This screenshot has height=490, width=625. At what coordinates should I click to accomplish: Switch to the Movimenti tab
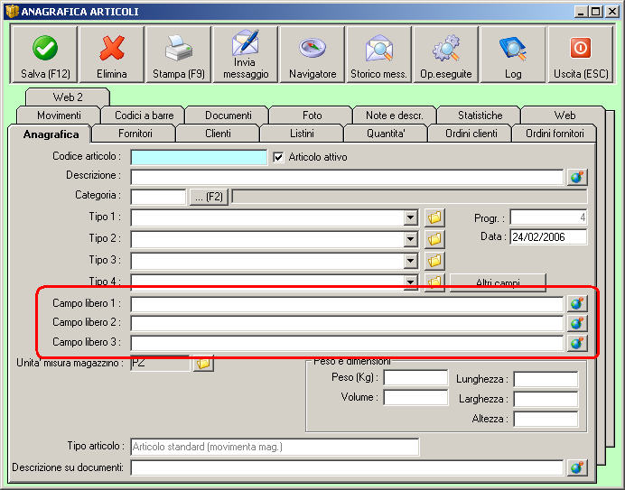tap(59, 116)
